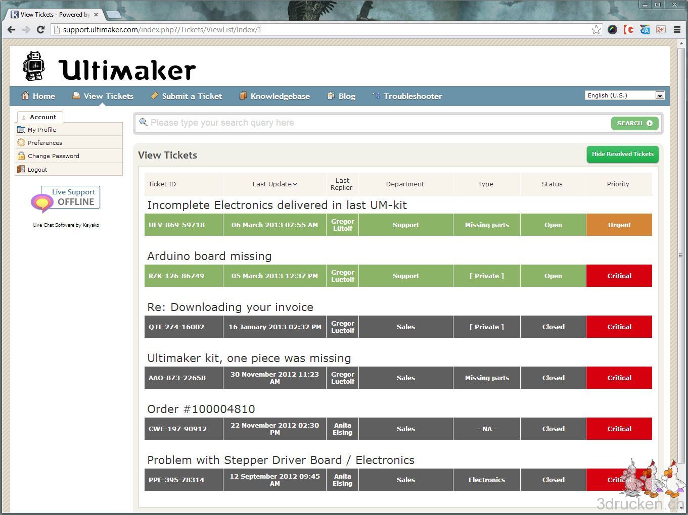
Task: Open Preferences link in sidebar
Action: coord(45,143)
